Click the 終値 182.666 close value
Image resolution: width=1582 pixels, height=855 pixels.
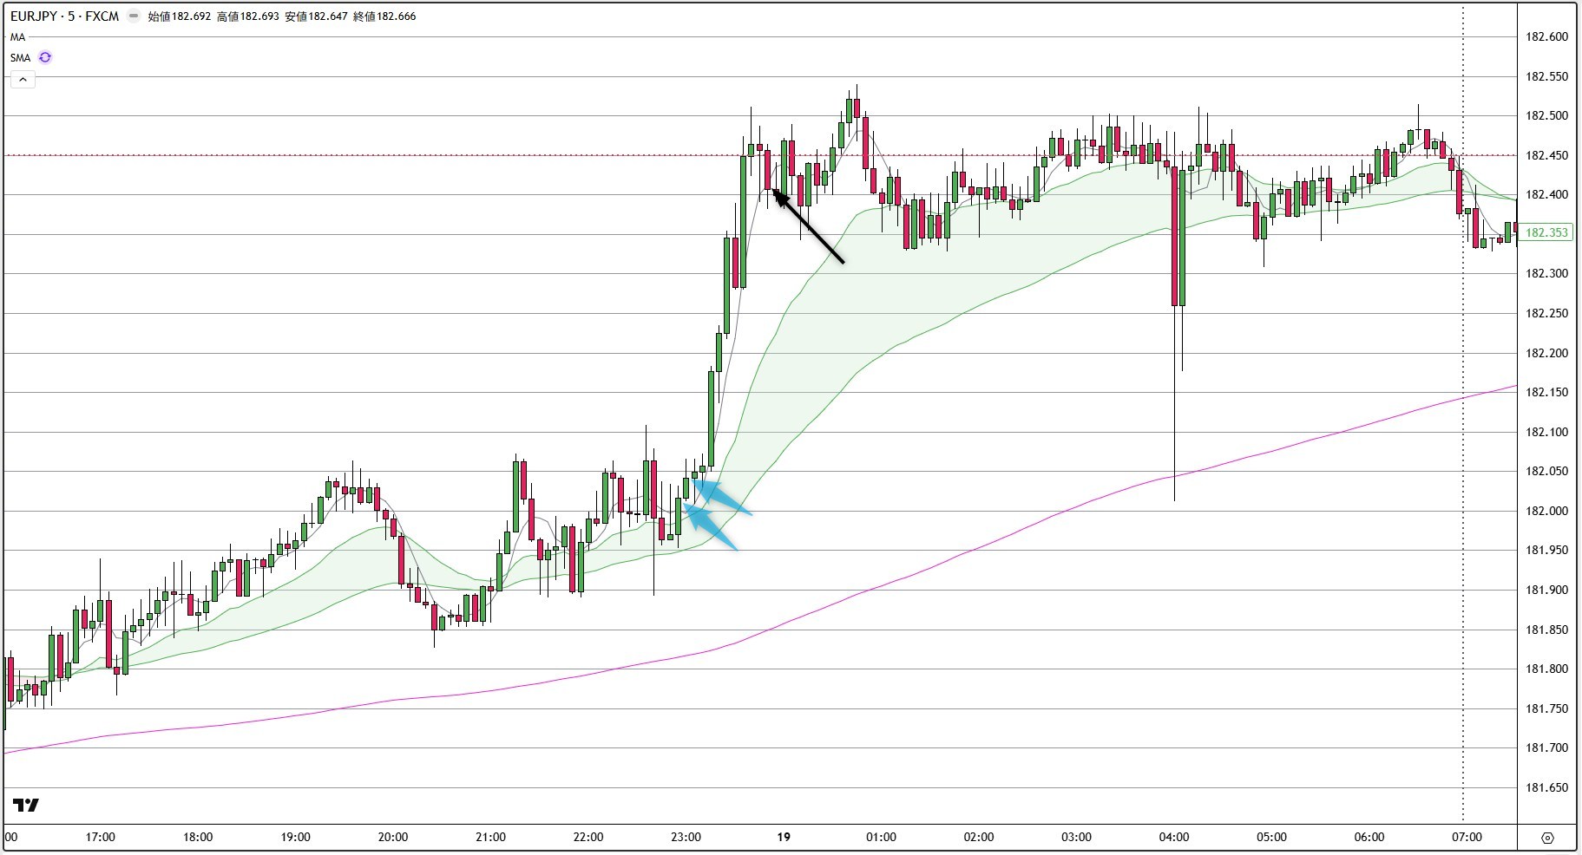coord(384,16)
